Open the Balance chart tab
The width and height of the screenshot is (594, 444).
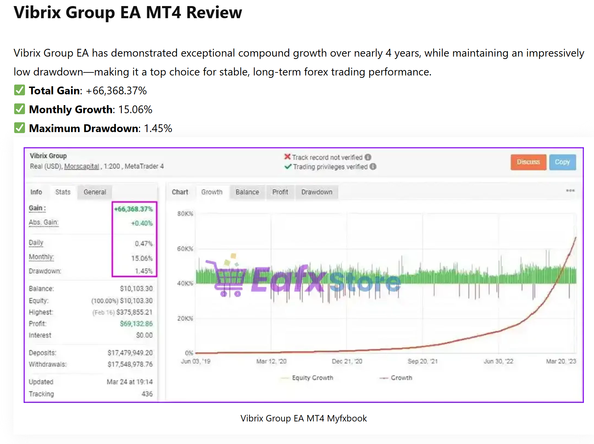[247, 192]
